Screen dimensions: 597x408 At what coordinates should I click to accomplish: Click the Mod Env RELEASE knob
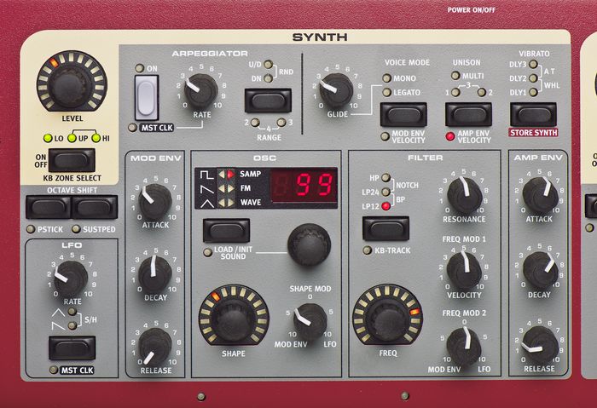tap(155, 347)
